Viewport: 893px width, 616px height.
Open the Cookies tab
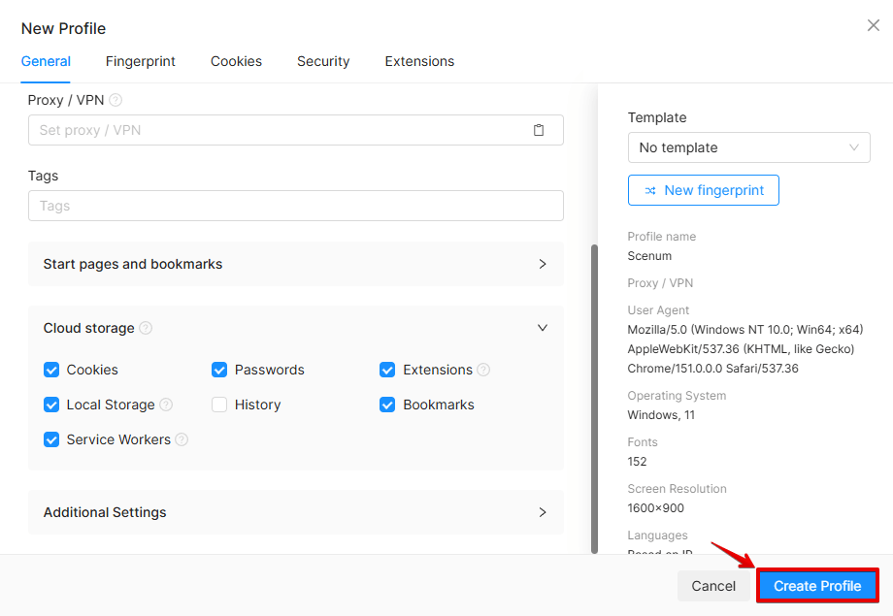[x=236, y=61]
